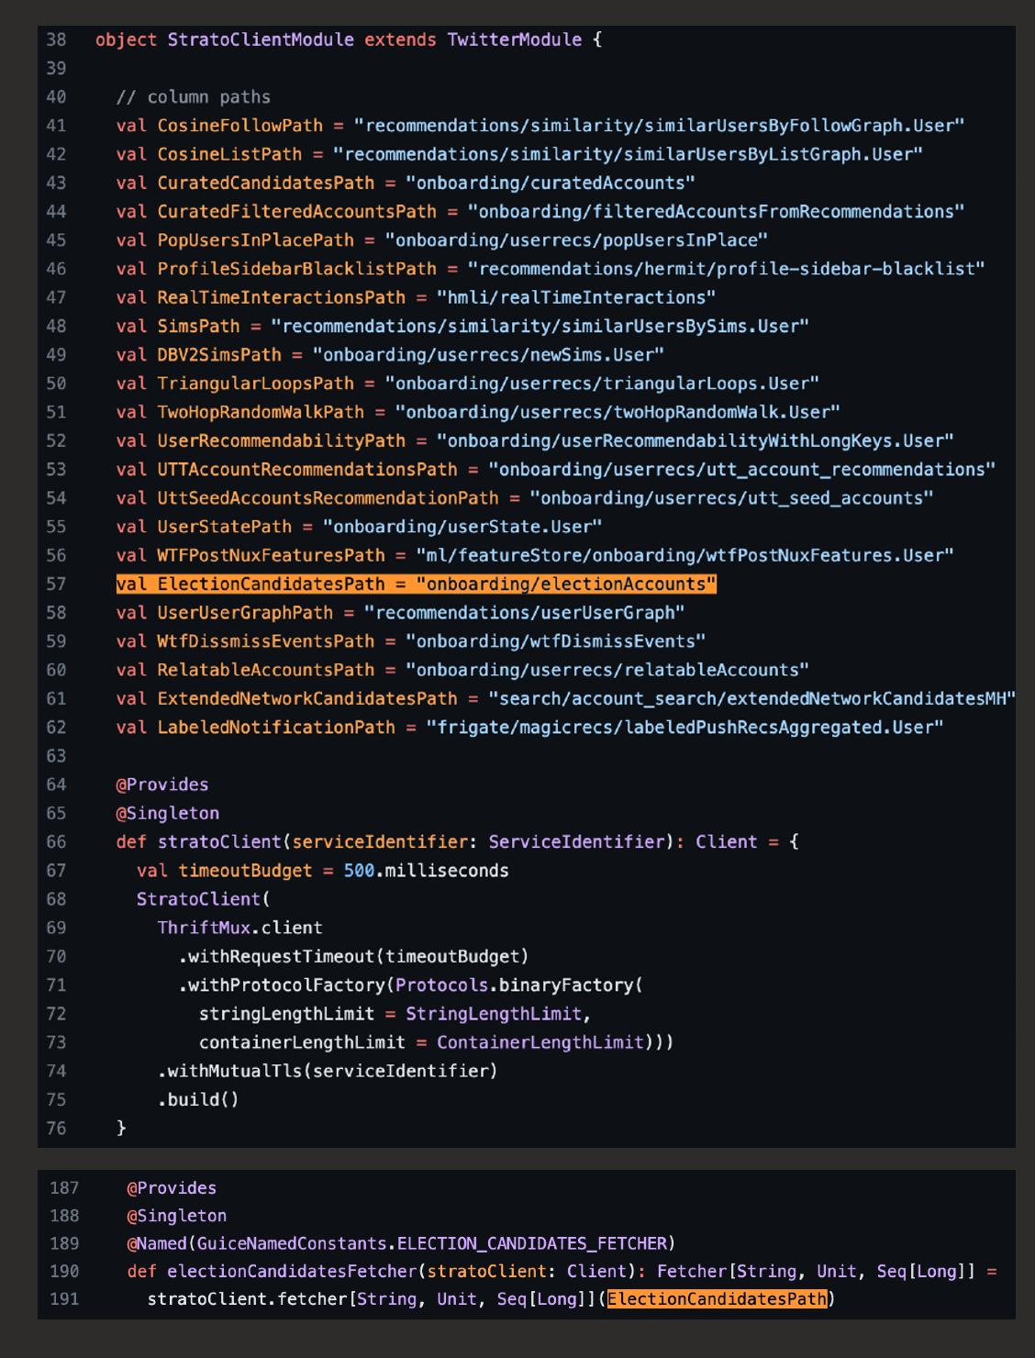This screenshot has height=1358, width=1035.
Task: Click the ThriftMux identifier
Action: 204,928
